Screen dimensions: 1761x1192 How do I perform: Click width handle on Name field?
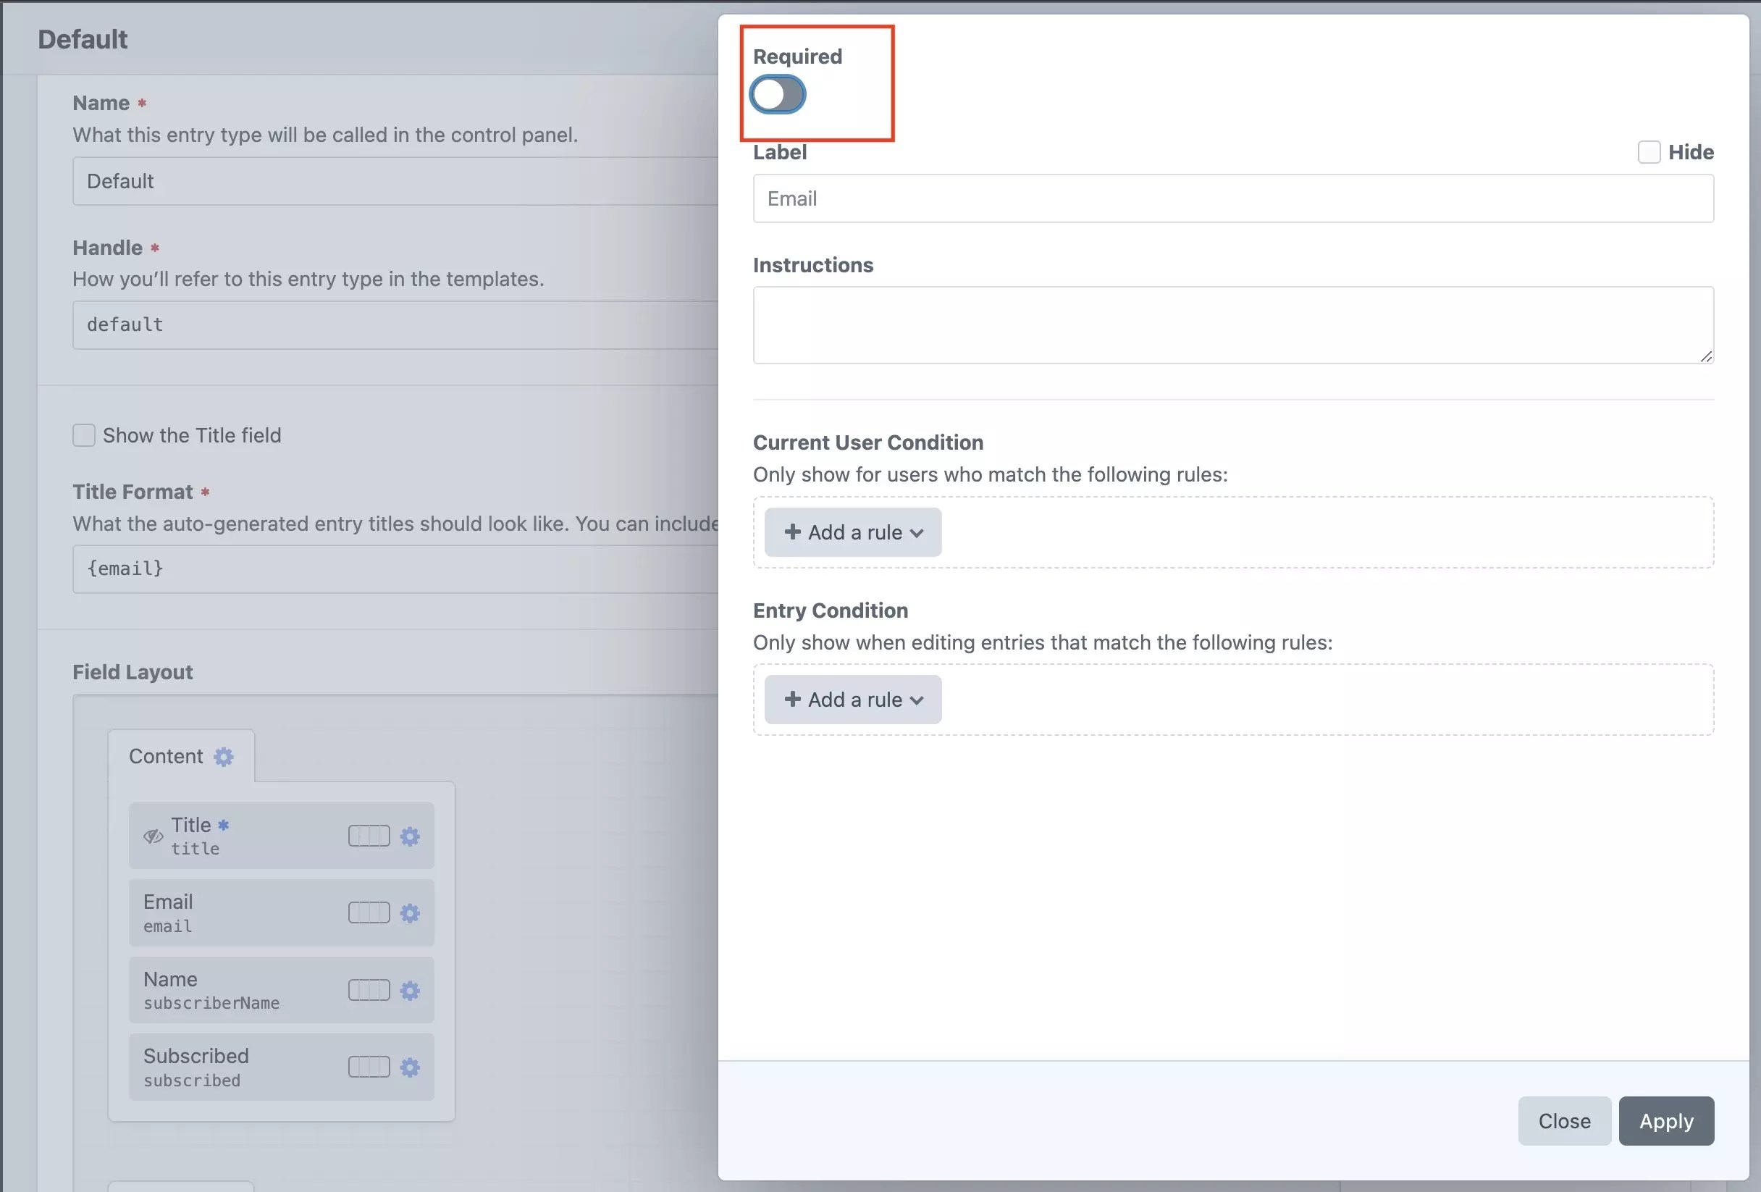click(369, 990)
